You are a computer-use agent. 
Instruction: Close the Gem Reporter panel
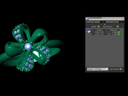(x=123, y=18)
